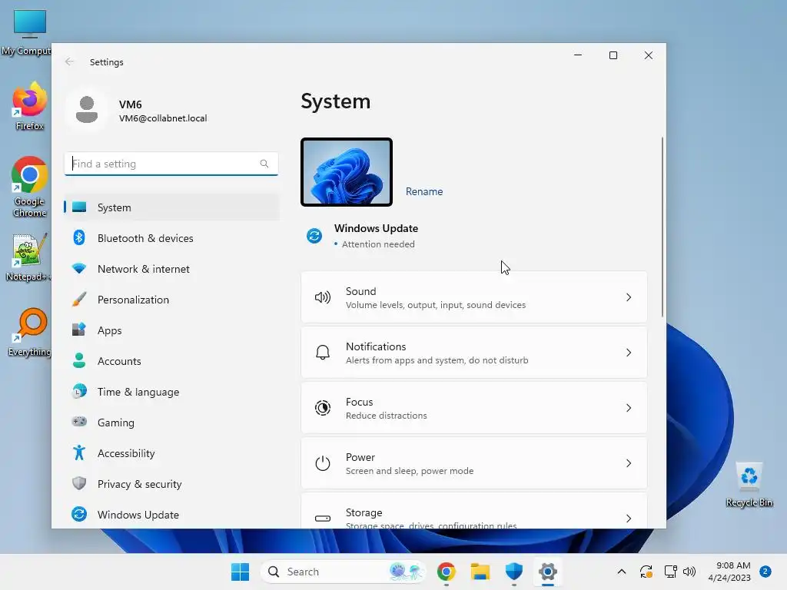787x590 pixels.
Task: Go back using Settings back arrow
Action: 69,61
